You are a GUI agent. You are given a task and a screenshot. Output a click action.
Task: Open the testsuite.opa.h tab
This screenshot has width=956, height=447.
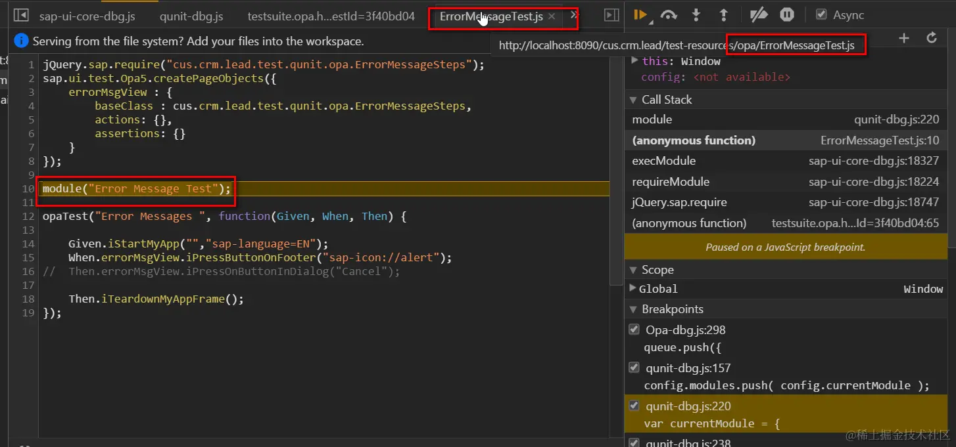tap(331, 16)
